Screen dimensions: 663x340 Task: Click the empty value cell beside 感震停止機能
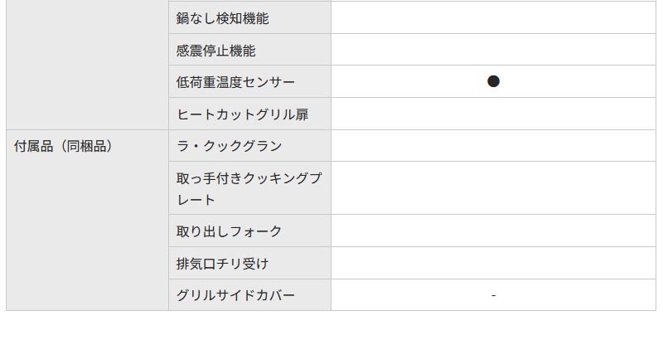(493, 50)
